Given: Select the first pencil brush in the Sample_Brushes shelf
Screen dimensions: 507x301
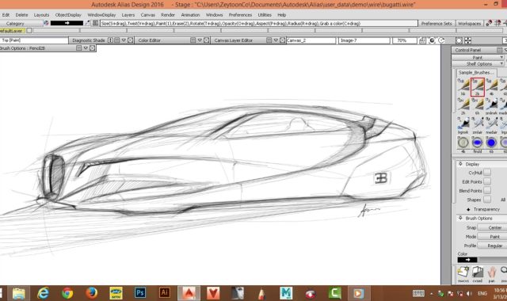Looking at the screenshot, I should [463, 86].
